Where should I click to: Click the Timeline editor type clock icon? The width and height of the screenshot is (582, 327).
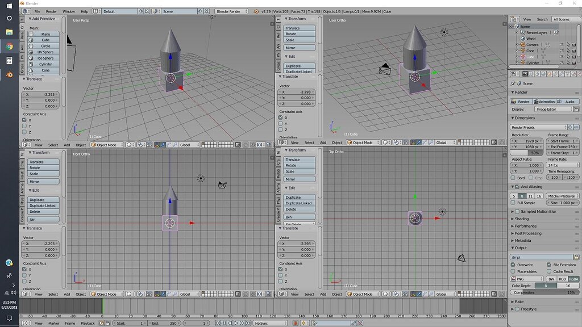click(x=25, y=323)
